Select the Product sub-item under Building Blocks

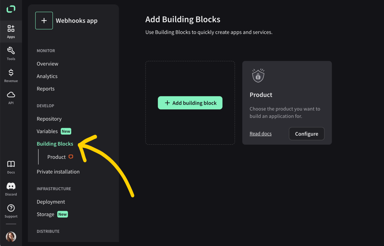[x=56, y=157]
